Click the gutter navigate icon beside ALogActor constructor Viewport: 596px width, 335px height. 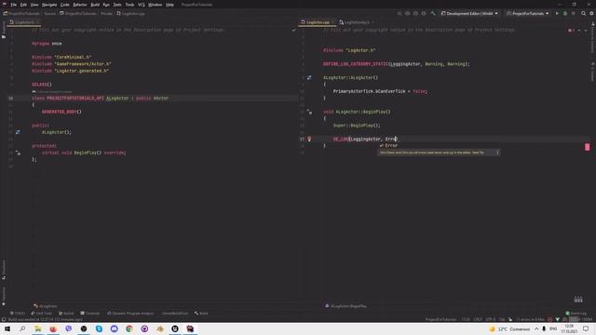(309, 77)
